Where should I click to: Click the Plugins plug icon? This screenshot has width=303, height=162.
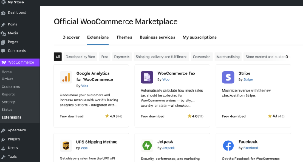[3, 139]
